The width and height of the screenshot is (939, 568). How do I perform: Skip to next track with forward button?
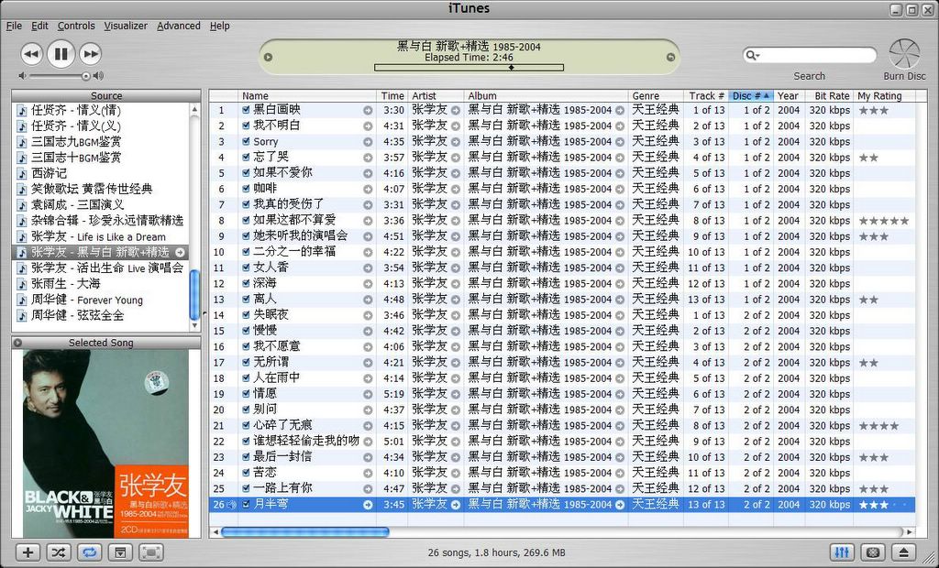[91, 54]
